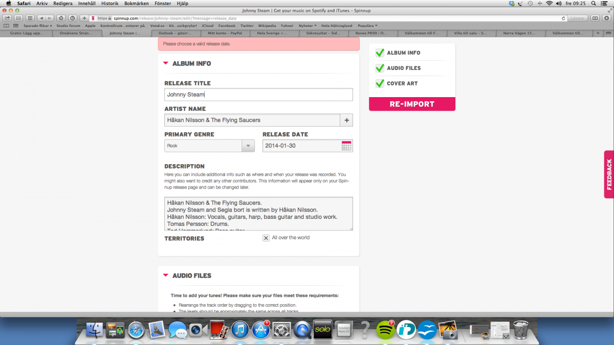Click the Description text area
The height and width of the screenshot is (345, 614).
pos(258,214)
